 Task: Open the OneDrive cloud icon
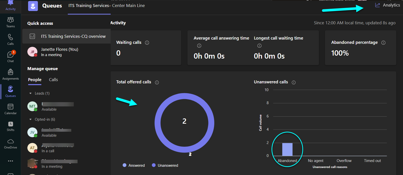point(11,141)
